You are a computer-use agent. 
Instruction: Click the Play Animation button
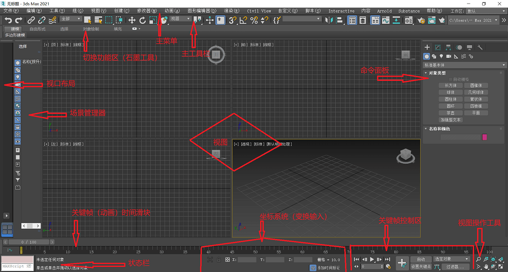pyautogui.click(x=372, y=259)
